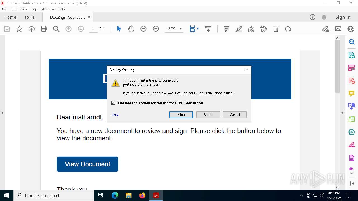This screenshot has width=358, height=201.
Task: Open Help question mark icon
Action: [x=312, y=17]
